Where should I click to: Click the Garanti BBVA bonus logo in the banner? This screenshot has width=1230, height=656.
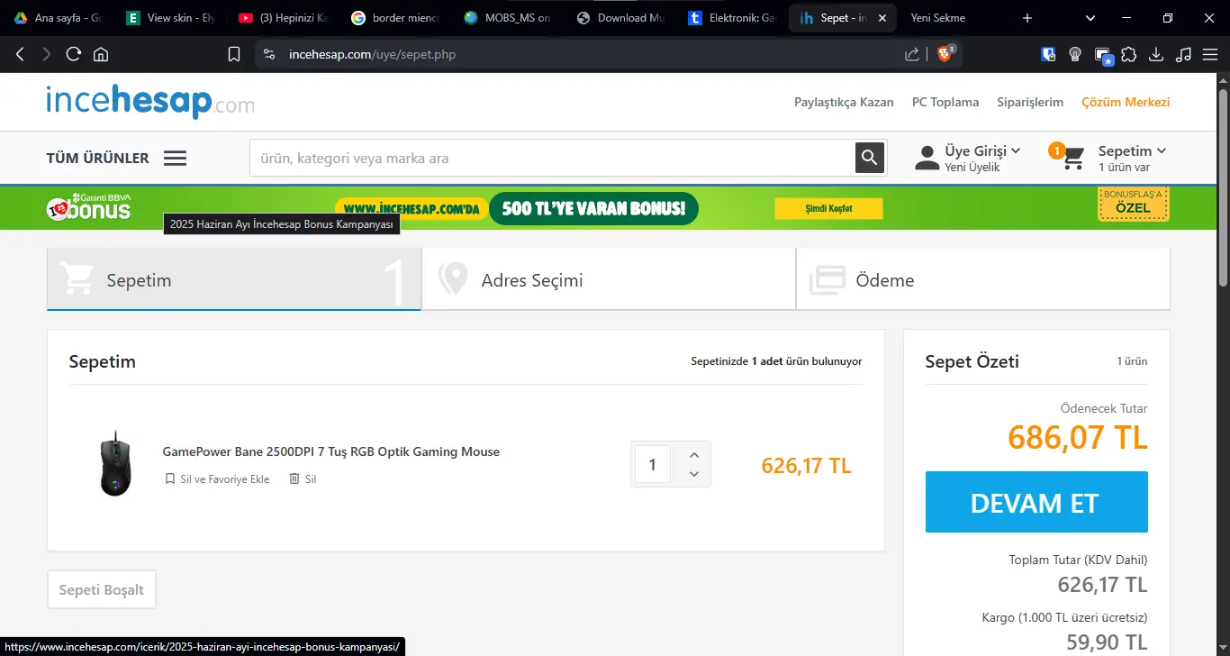[89, 207]
